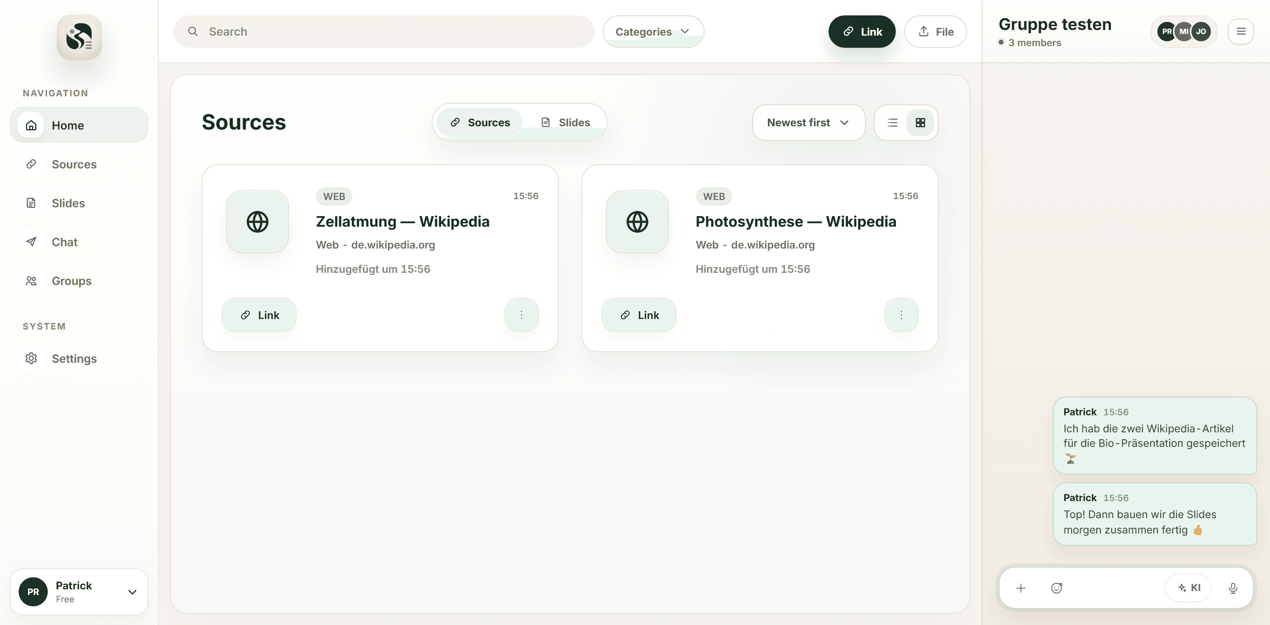Image resolution: width=1270 pixels, height=625 pixels.
Task: Open the Categories dropdown
Action: 653,32
